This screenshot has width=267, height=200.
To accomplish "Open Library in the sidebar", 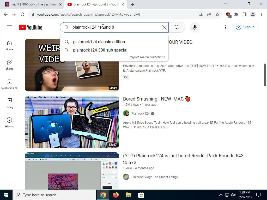I will click(9, 103).
